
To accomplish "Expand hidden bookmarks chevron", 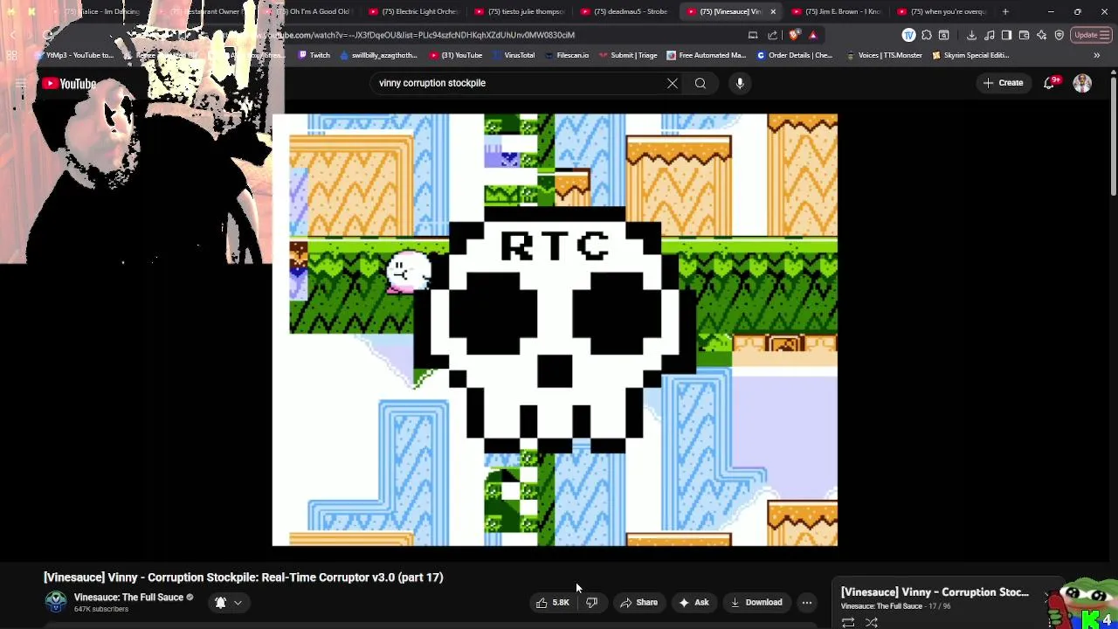I will [x=1097, y=55].
